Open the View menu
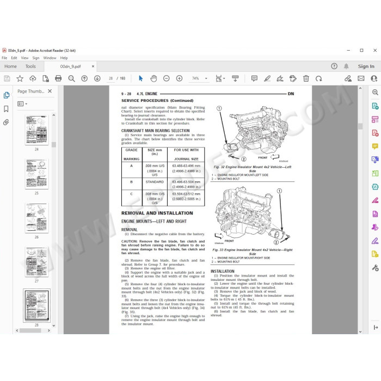 24,58
